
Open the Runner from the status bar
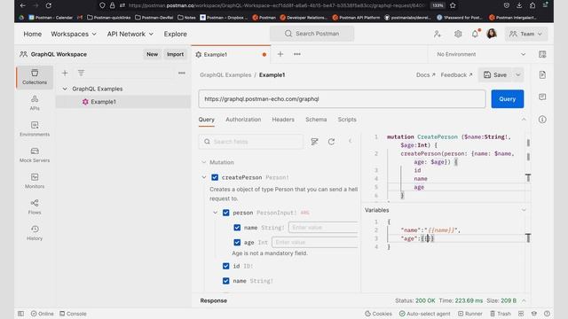point(469,314)
